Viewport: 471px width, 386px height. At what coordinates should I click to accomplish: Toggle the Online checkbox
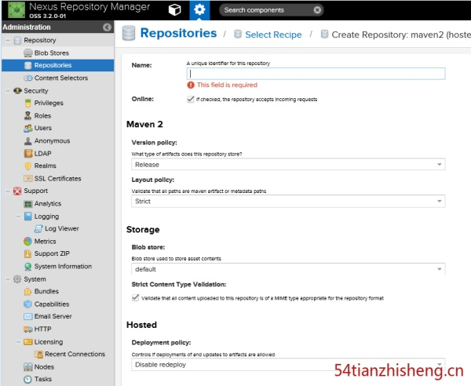click(191, 99)
